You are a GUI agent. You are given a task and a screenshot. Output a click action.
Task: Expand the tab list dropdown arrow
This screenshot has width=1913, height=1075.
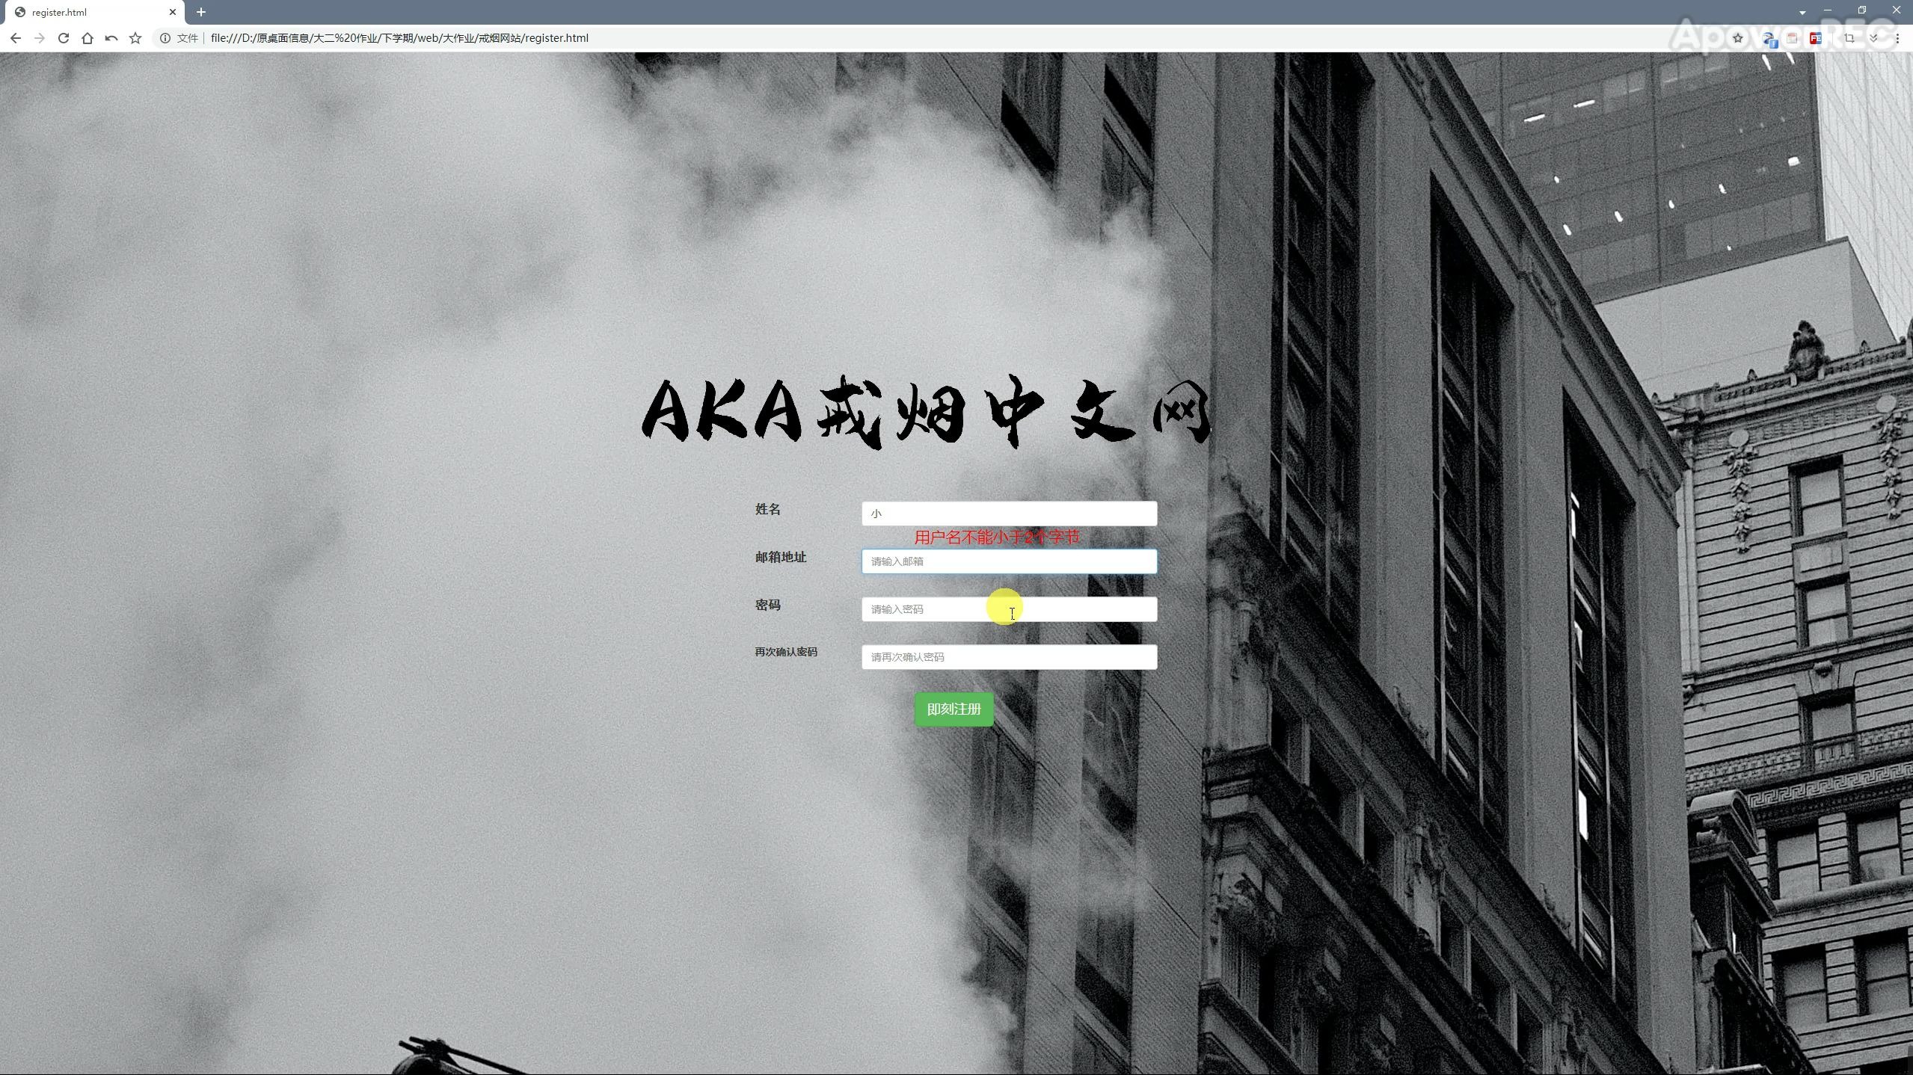pos(1802,12)
